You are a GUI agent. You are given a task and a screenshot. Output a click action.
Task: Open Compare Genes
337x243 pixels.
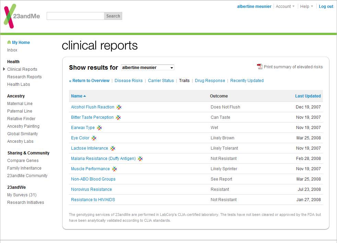point(23,161)
